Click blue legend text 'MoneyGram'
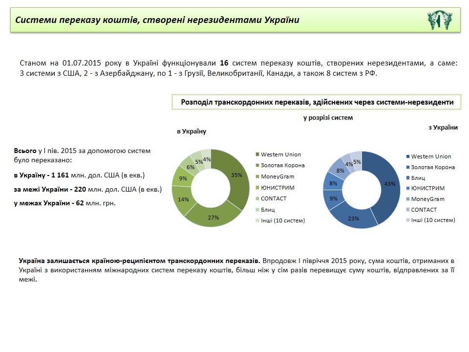 [x=428, y=199]
